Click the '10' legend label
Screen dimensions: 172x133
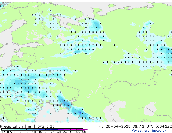(34, 132)
